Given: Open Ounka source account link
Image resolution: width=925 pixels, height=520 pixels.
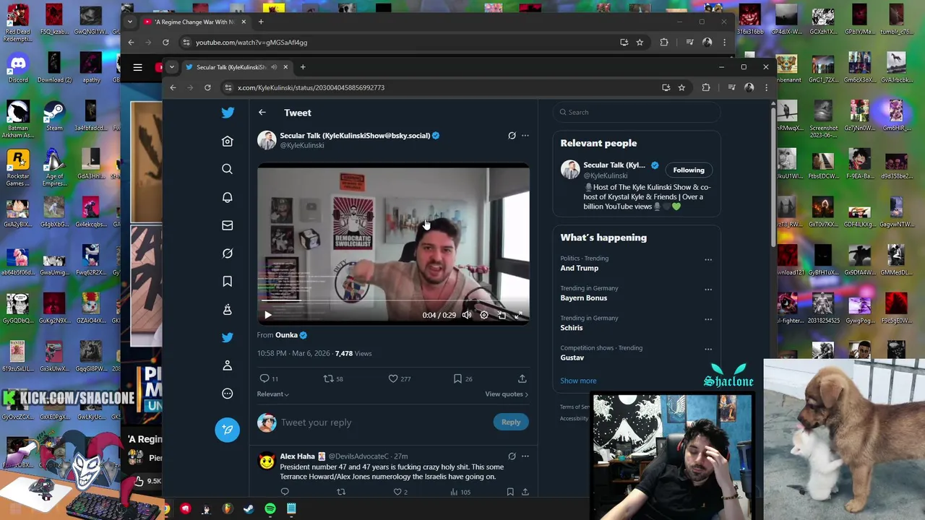Looking at the screenshot, I should tap(287, 335).
